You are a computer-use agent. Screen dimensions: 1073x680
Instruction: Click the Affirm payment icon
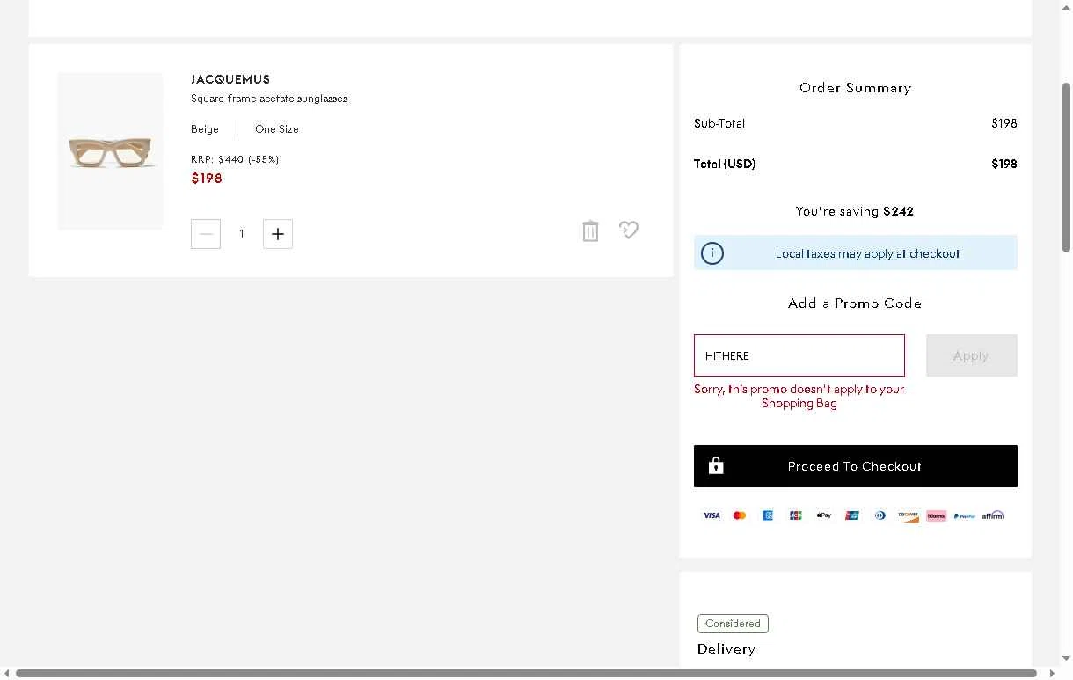993,515
